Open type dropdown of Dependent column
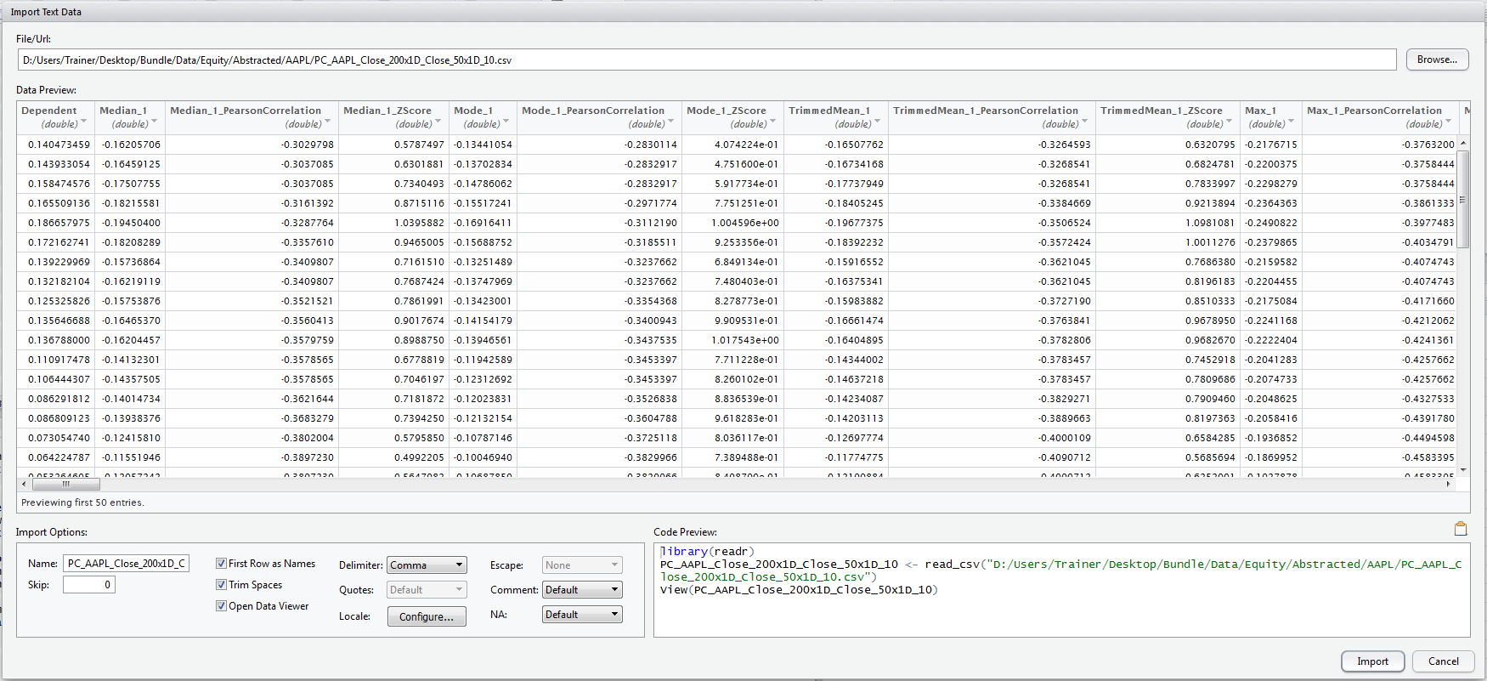The image size is (1487, 681). coord(83,122)
